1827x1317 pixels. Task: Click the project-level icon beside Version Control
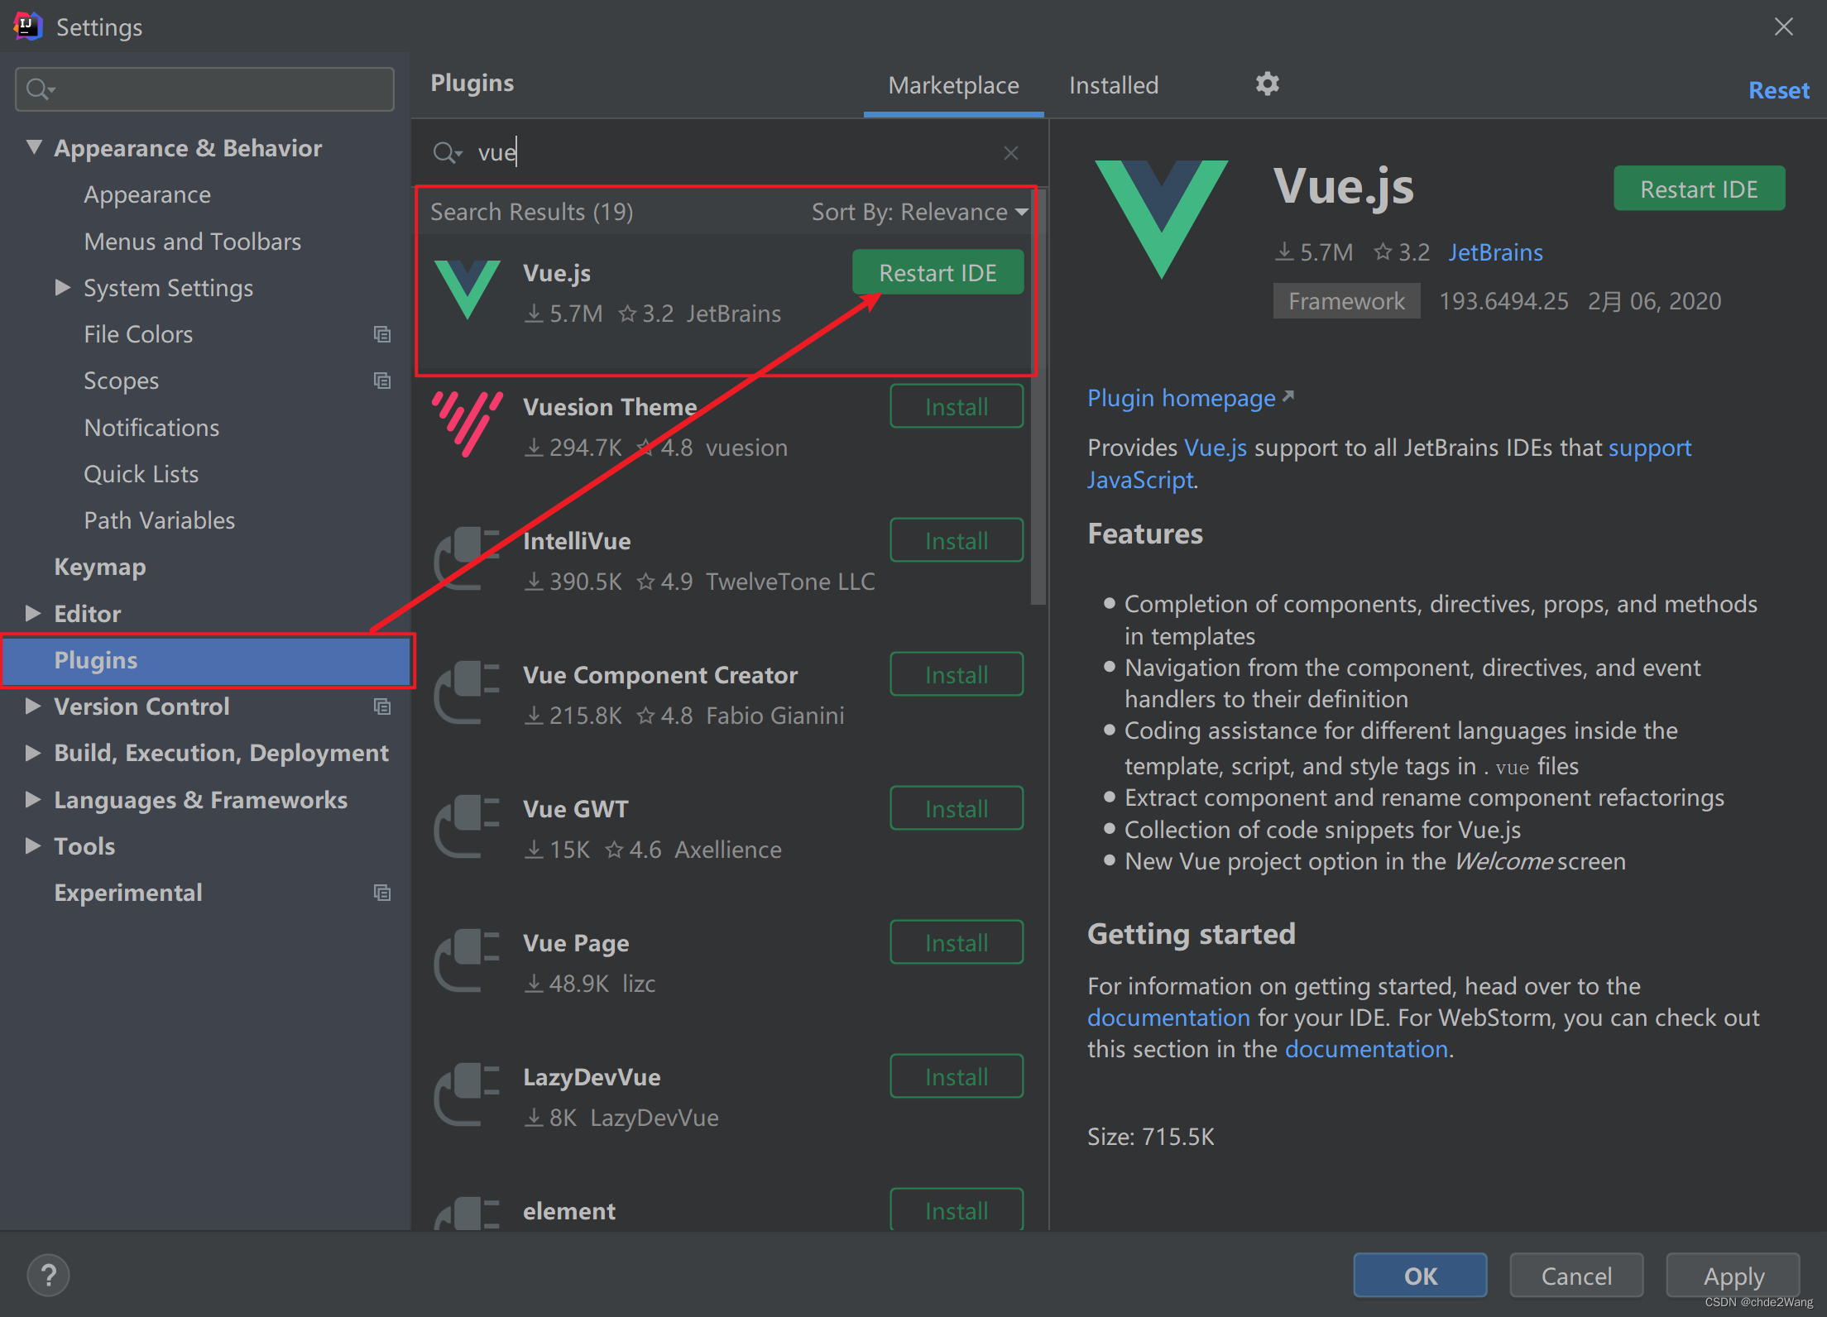click(x=382, y=706)
